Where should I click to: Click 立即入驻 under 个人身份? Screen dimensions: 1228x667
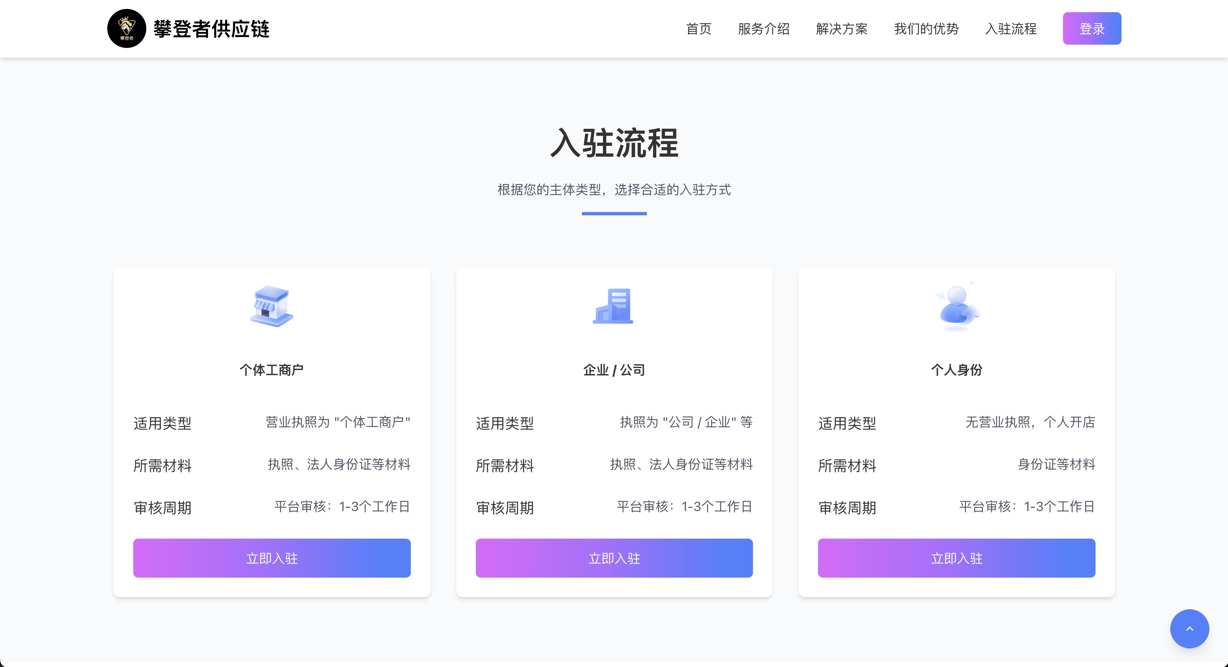click(x=956, y=558)
